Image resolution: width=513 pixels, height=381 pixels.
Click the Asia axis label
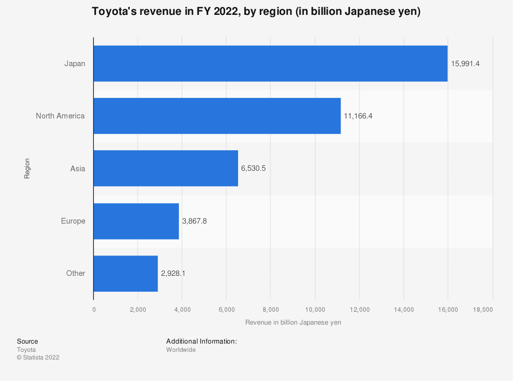(77, 168)
